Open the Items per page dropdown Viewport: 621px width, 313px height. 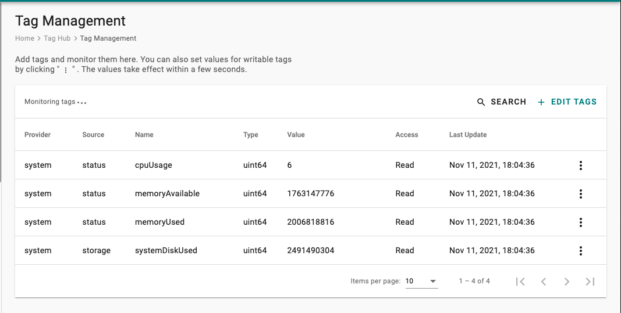(421, 281)
